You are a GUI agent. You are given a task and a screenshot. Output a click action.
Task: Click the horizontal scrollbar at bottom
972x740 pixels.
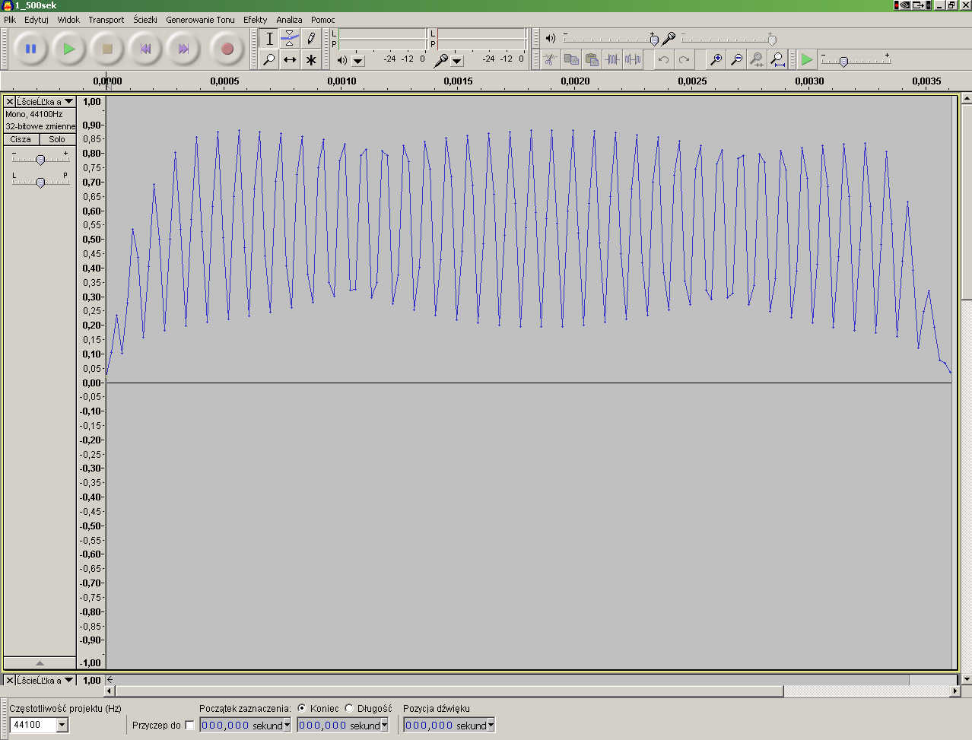coord(449,691)
